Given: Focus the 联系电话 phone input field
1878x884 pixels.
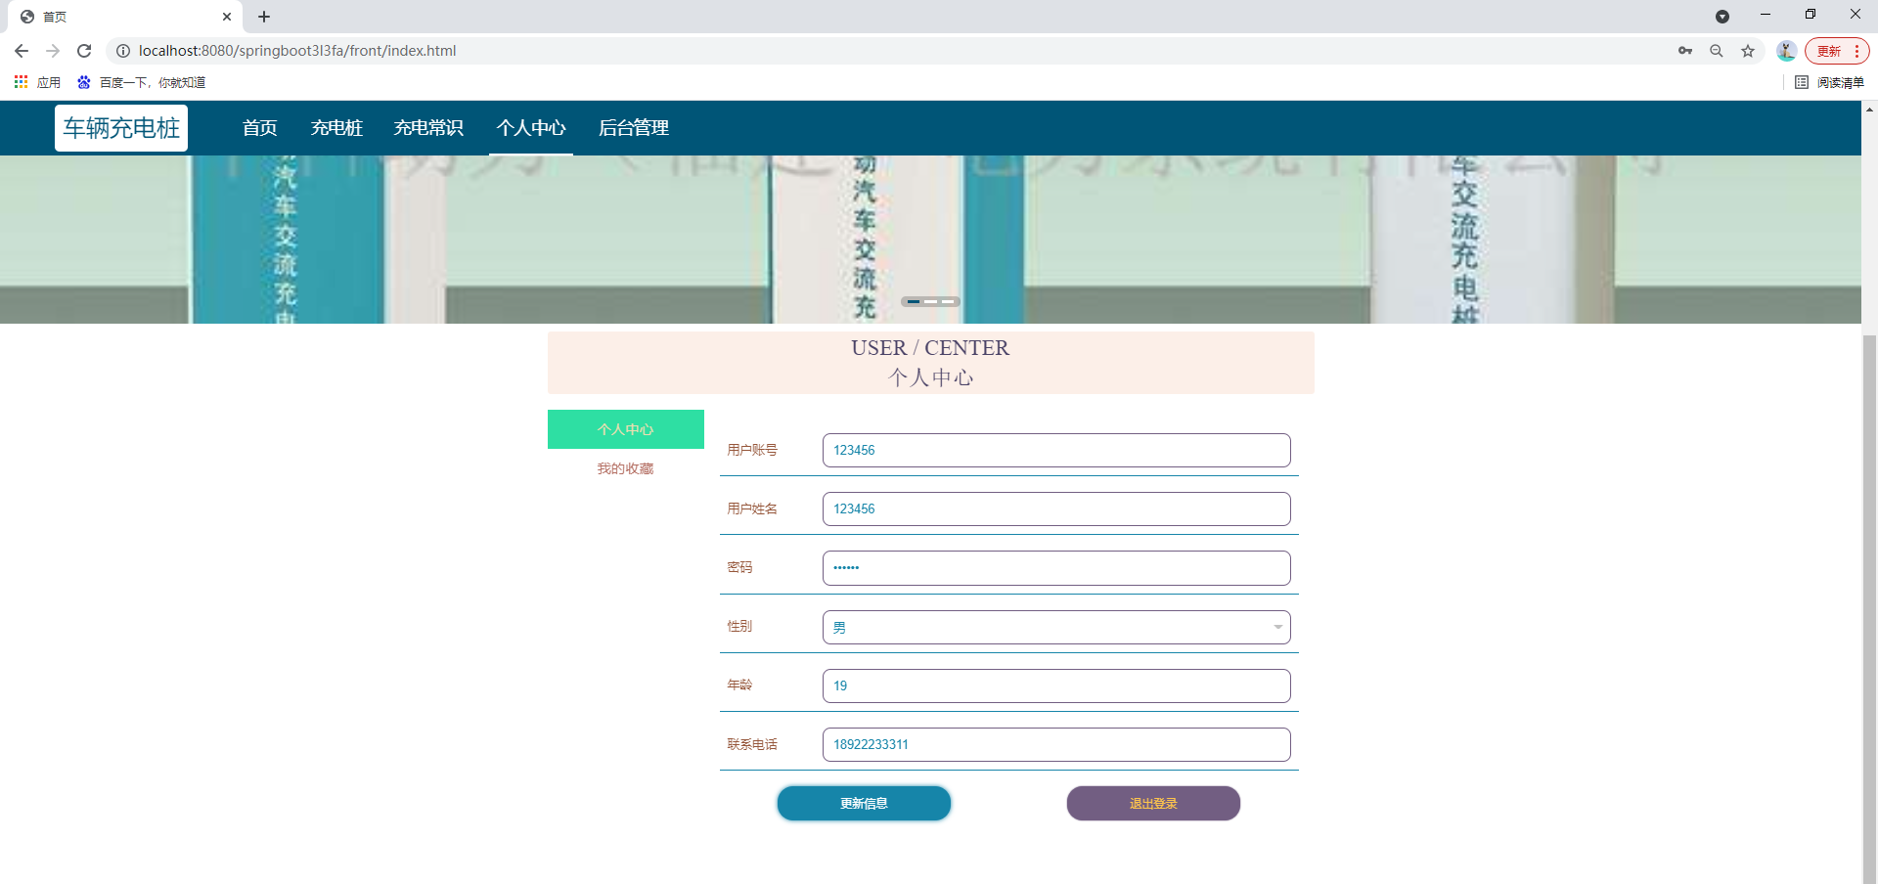Looking at the screenshot, I should coord(1056,744).
